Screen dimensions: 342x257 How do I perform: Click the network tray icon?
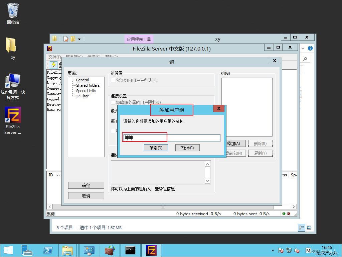289,250
